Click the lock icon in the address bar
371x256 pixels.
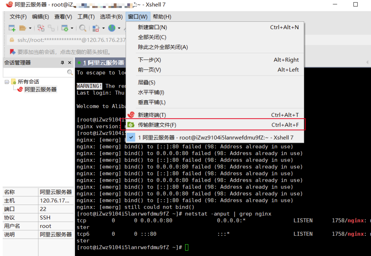click(x=12, y=40)
